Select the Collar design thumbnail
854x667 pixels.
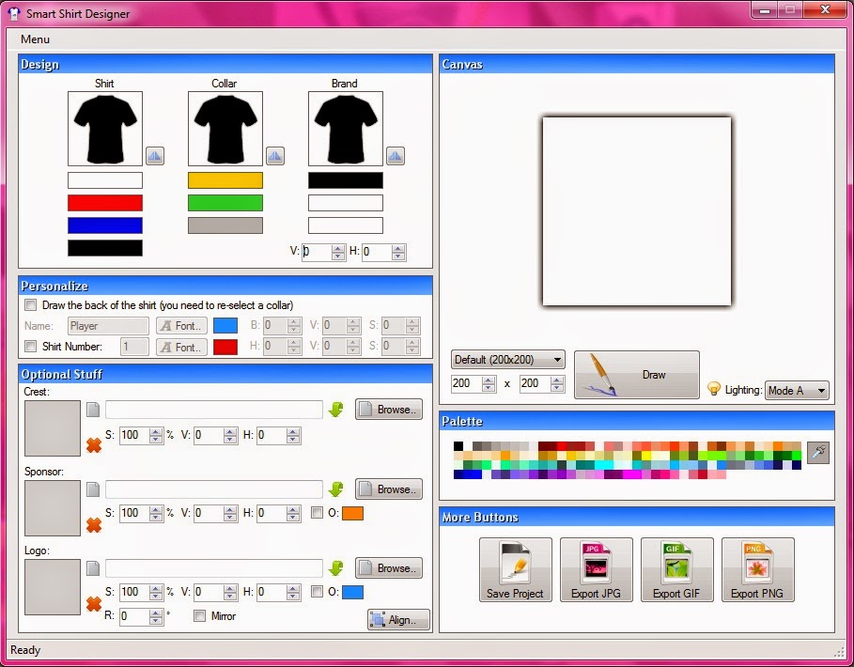[x=225, y=129]
